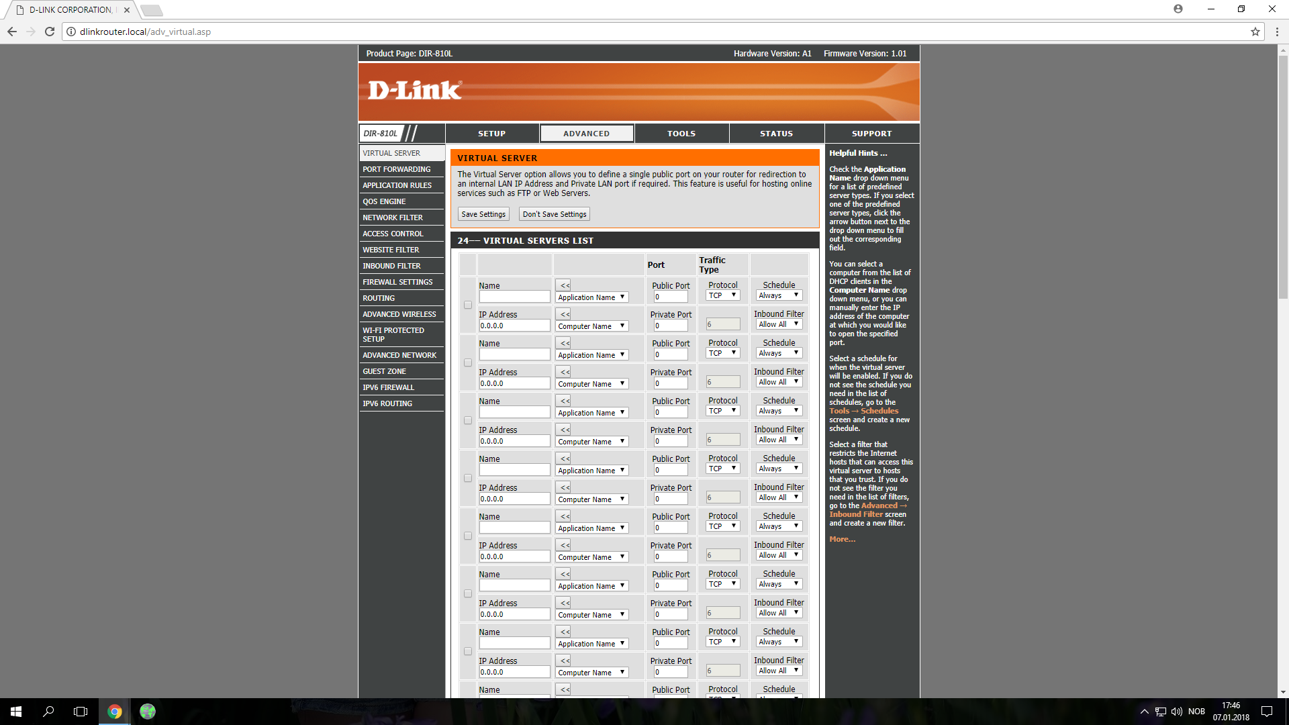Screen dimensions: 1289x725
Task: Focus the first row Private Port field
Action: pyautogui.click(x=671, y=326)
